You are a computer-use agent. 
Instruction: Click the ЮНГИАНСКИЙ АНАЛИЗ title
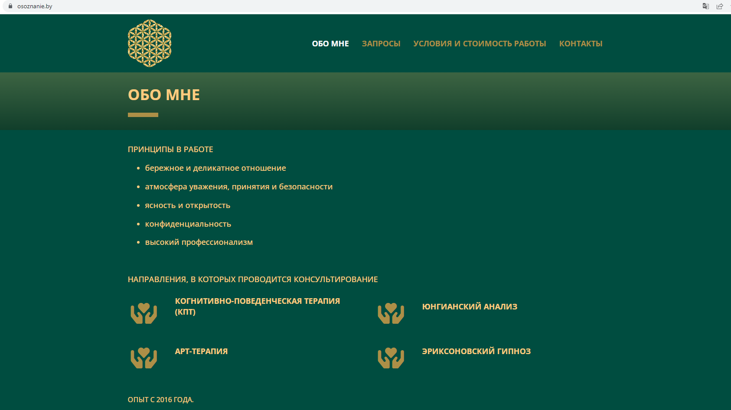[x=470, y=307]
